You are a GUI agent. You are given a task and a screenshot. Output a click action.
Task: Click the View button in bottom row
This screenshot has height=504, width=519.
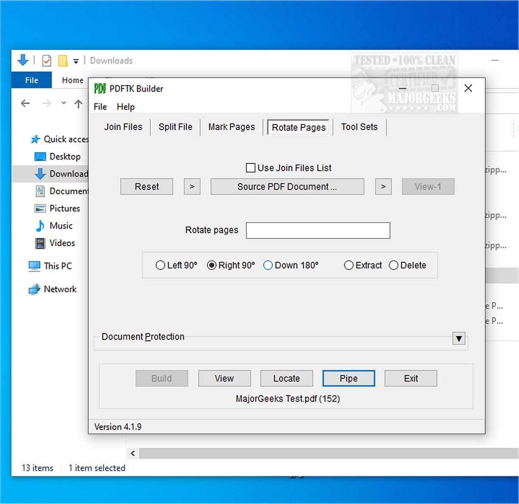coord(224,378)
